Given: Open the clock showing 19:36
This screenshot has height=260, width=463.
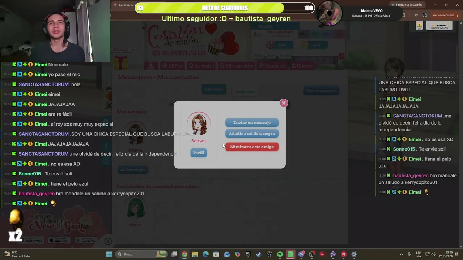Looking at the screenshot, I should [x=446, y=254].
